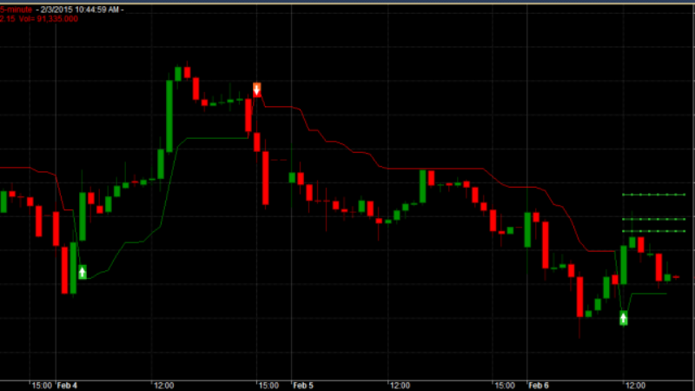Click the '12:00' time label before Feb 5
Viewport: 695px width, 391px height.
pyautogui.click(x=163, y=385)
